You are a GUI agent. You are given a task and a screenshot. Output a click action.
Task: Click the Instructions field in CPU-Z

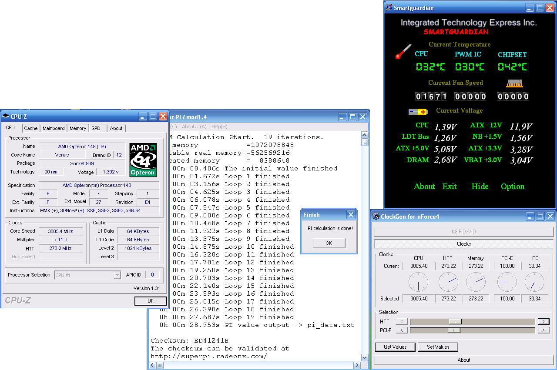click(99, 210)
